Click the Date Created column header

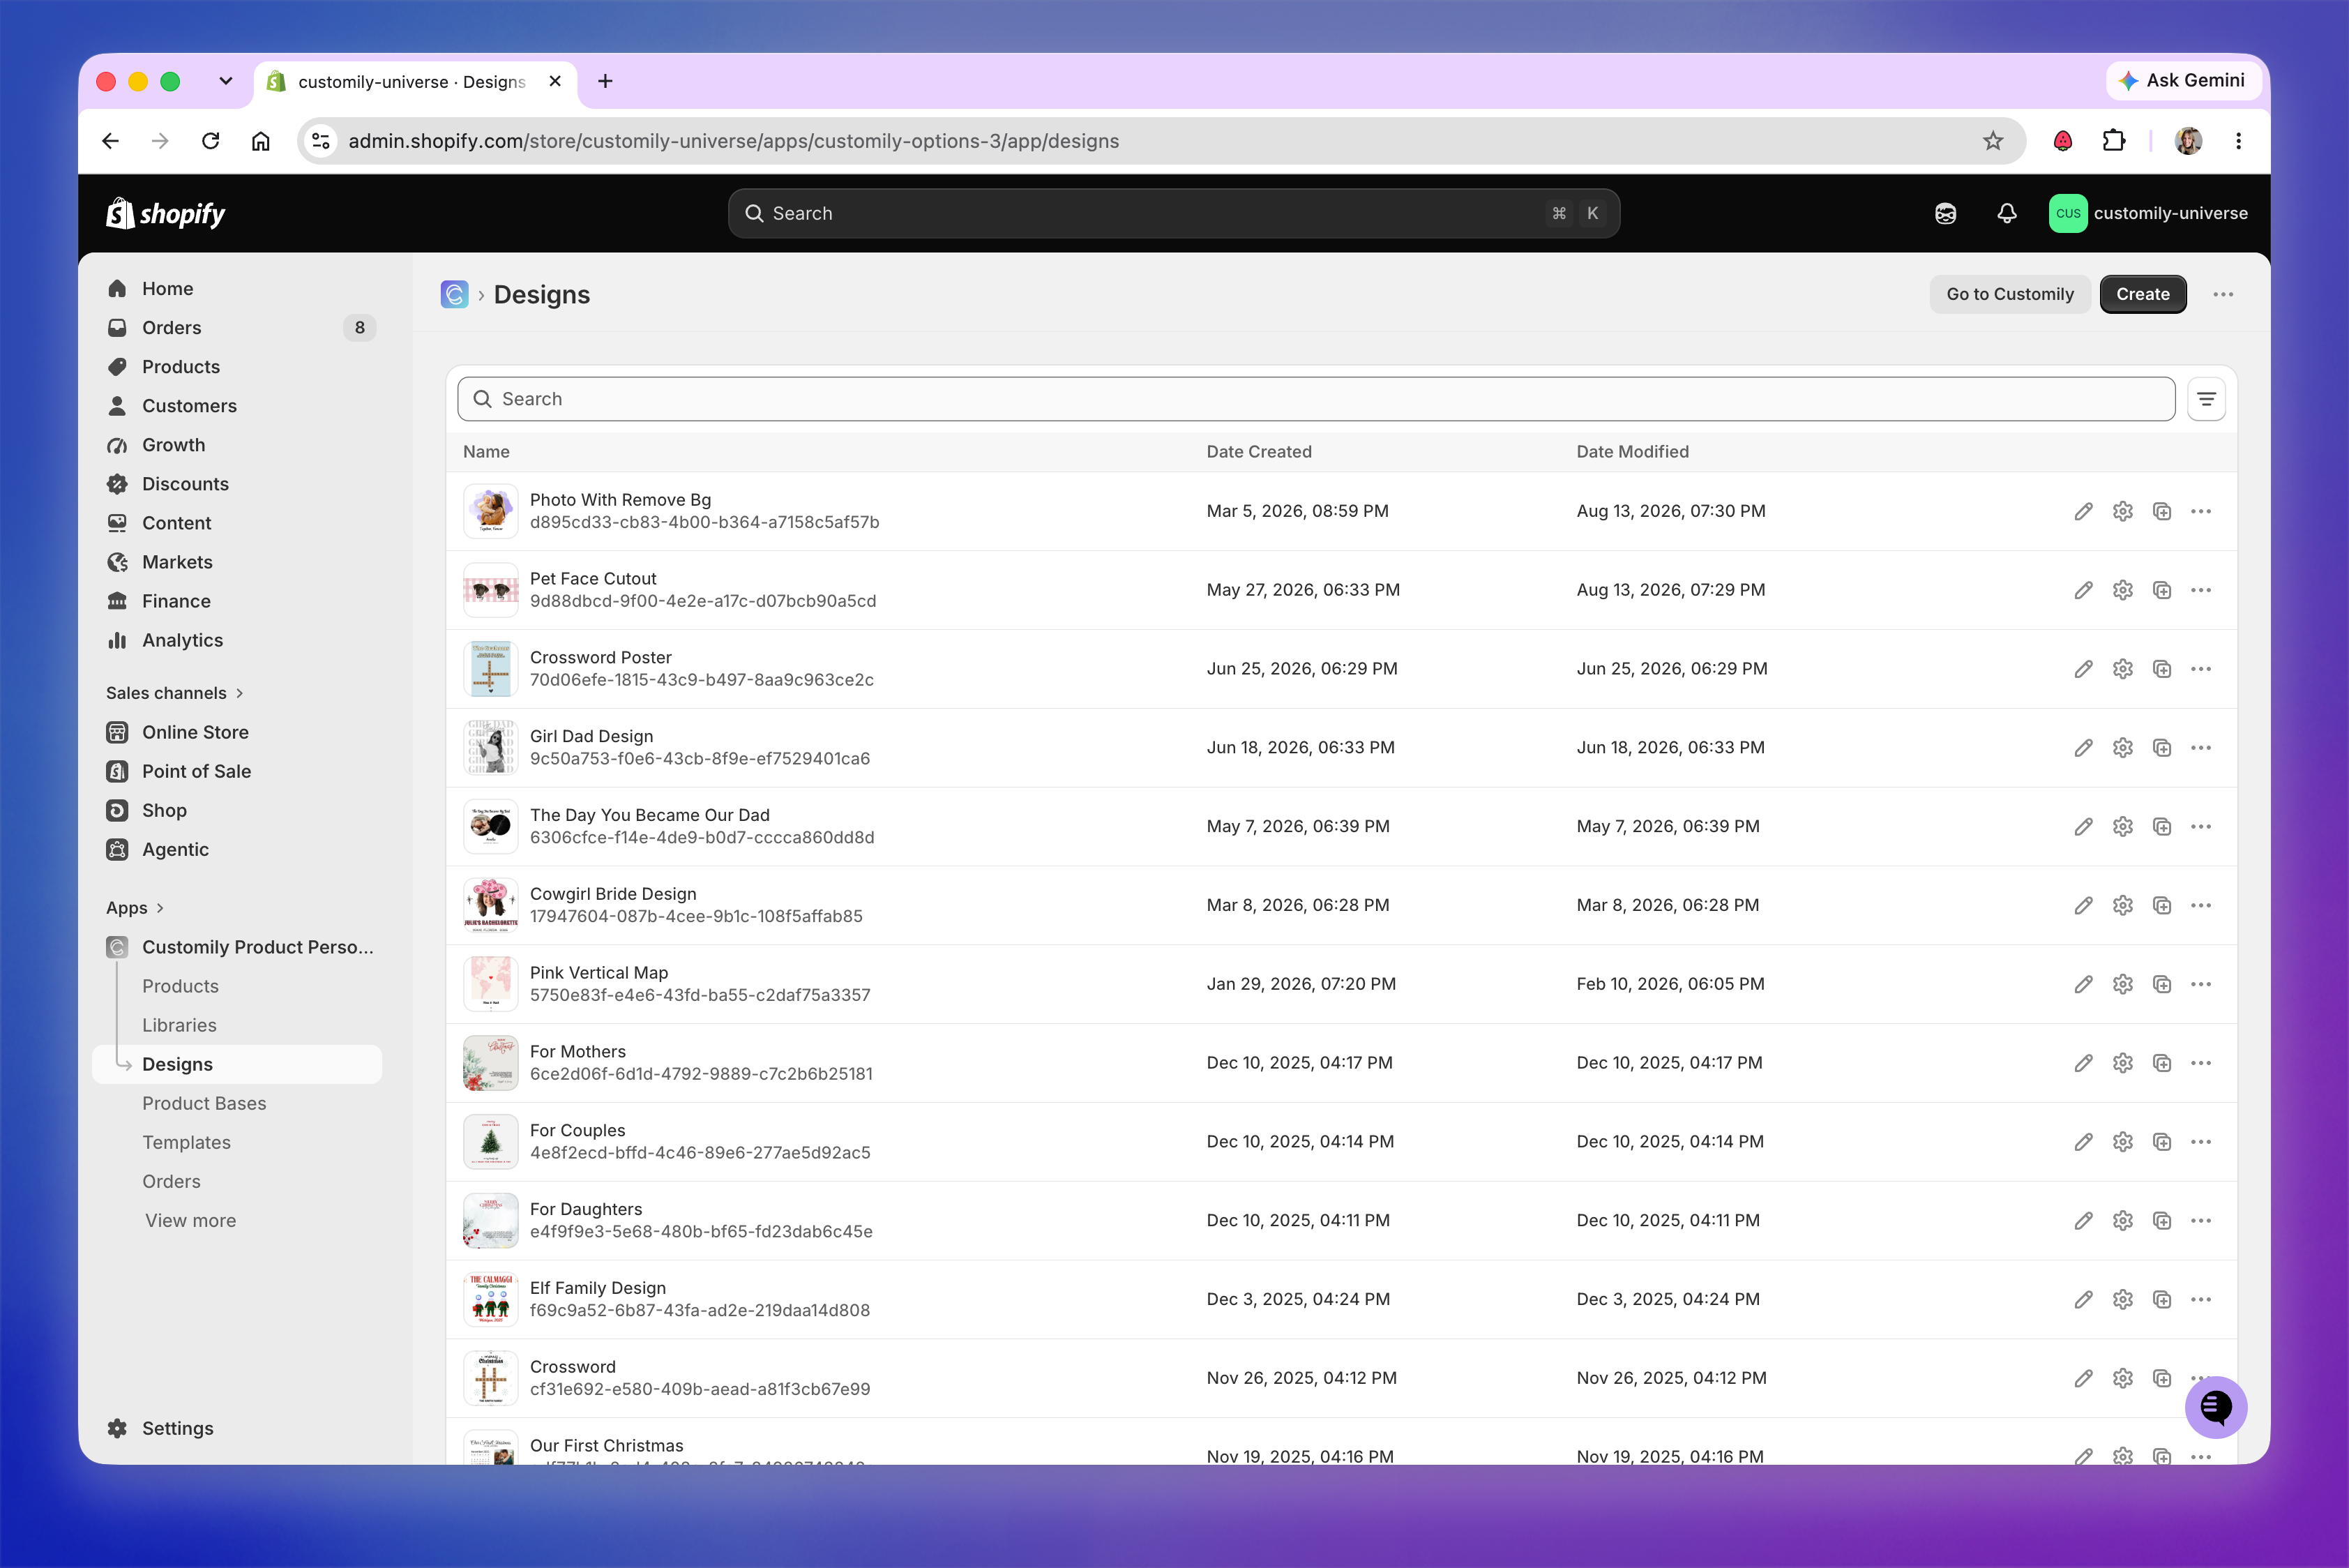tap(1259, 452)
